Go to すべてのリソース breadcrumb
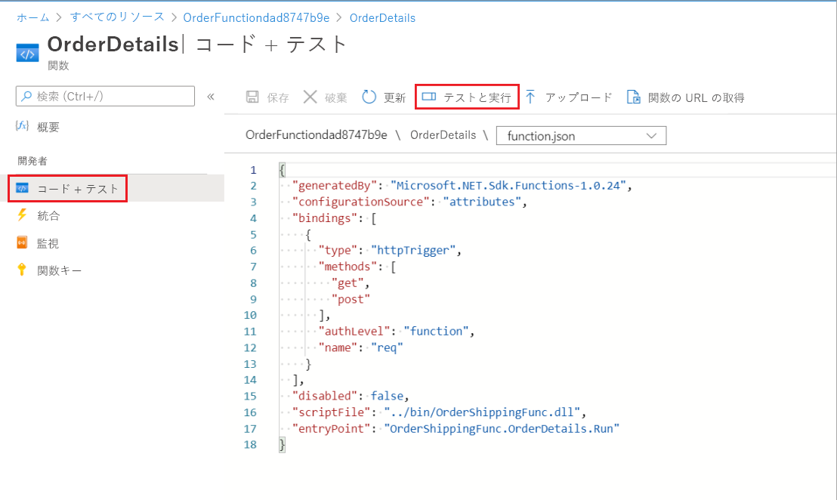 117,17
